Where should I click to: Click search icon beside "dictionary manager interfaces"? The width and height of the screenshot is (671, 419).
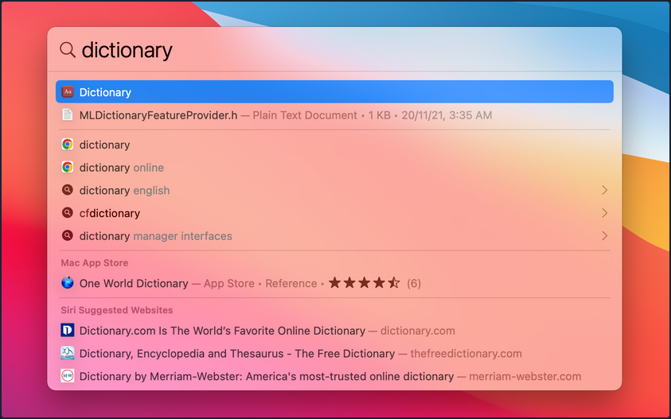(x=67, y=235)
